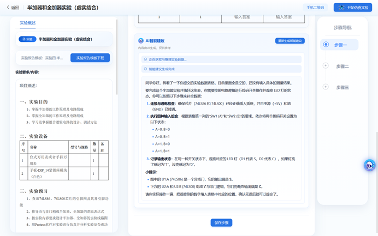Image resolution: width=378 pixels, height=236 pixels.
Task: Click the A=1, B=0 bullet
Action: (x=162, y=144)
